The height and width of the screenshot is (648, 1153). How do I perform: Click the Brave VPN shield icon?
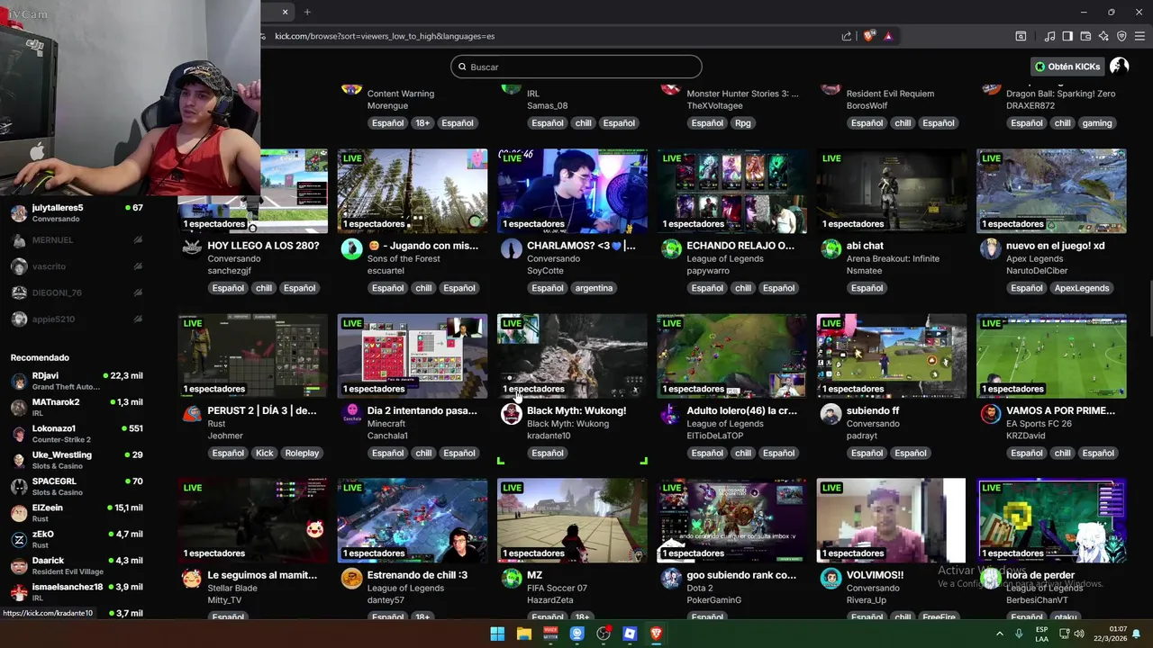(1121, 36)
